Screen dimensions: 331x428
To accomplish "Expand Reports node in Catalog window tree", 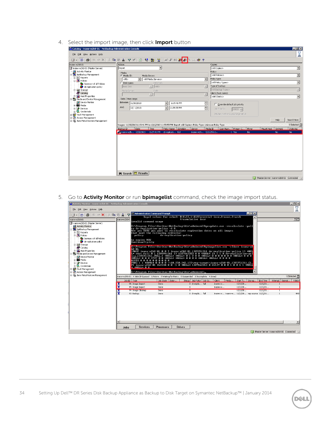I will coord(75,78).
